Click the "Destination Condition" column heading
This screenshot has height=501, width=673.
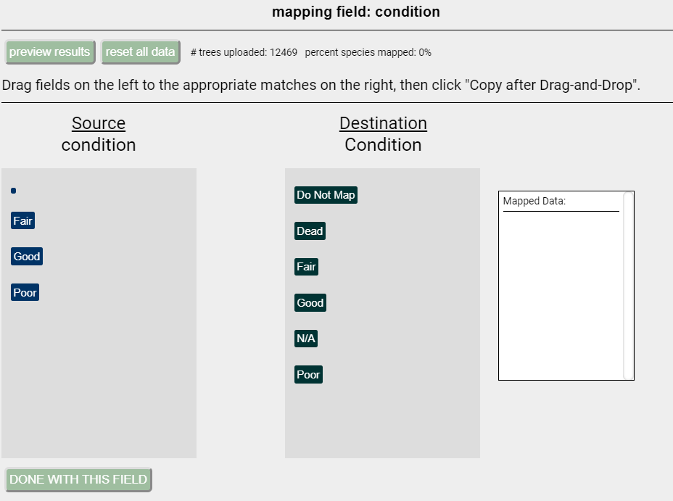click(383, 134)
